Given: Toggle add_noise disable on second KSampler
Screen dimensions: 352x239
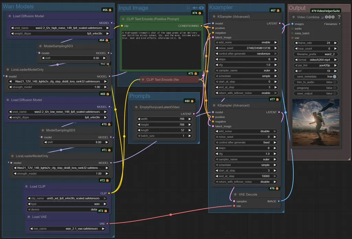Looking at the screenshot, I should pyautogui.click(x=245, y=131).
